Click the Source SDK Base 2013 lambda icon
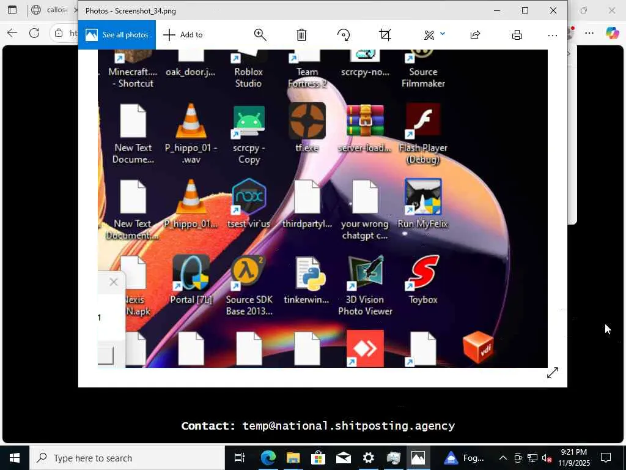This screenshot has height=470, width=626. click(x=249, y=272)
